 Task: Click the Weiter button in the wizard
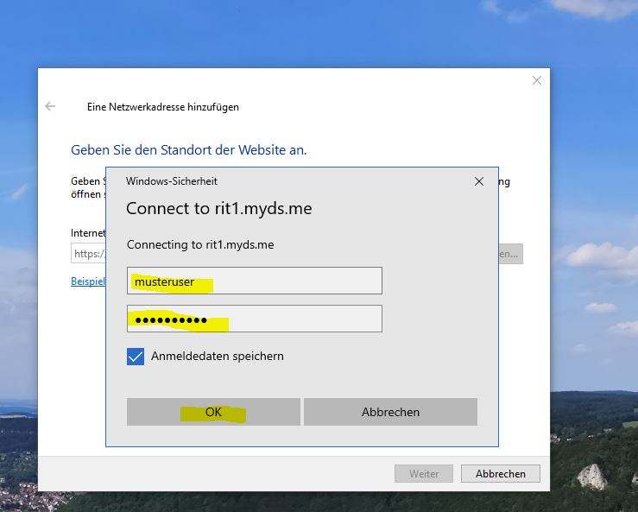[424, 474]
